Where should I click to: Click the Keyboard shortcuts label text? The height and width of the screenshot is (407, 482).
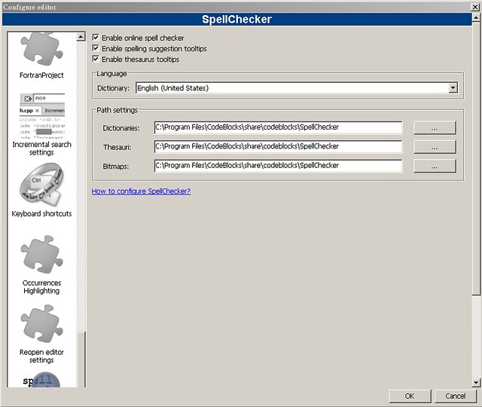pos(42,214)
